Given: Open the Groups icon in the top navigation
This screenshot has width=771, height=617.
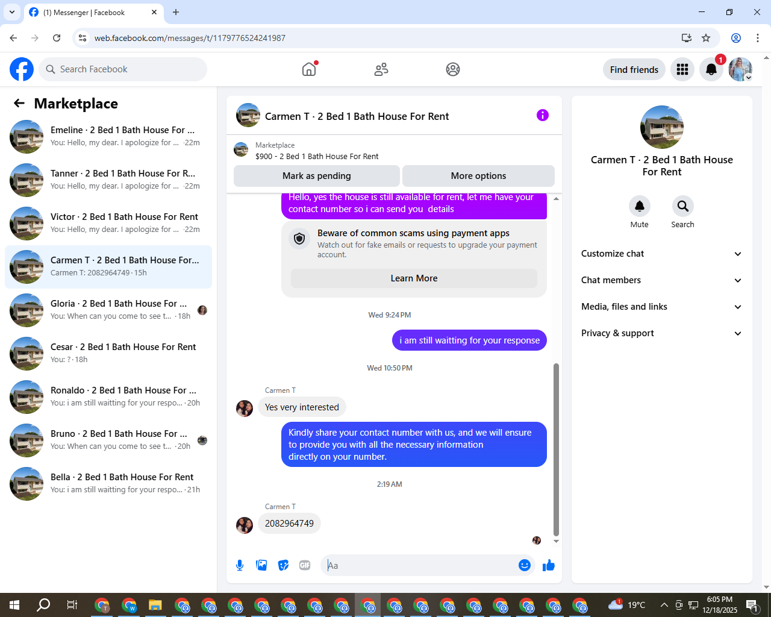Looking at the screenshot, I should tap(453, 69).
